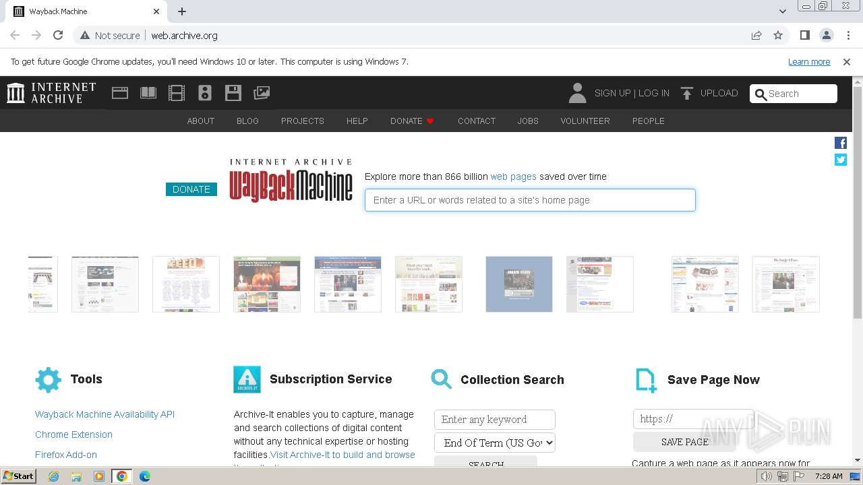Click the Archive-It subscription icon
The width and height of the screenshot is (863, 485).
coord(247,380)
